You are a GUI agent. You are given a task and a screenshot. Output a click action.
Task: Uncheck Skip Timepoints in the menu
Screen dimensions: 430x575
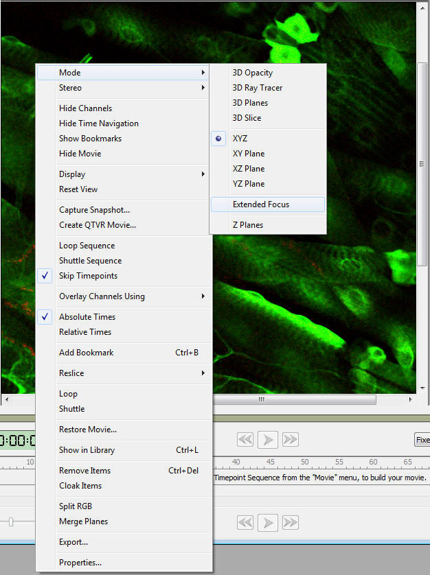(x=88, y=276)
